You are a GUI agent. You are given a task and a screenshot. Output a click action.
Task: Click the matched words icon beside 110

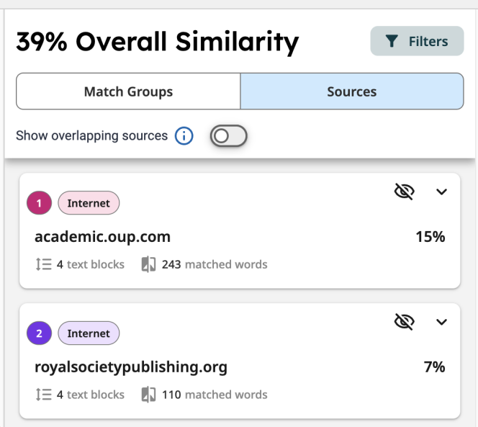point(148,395)
